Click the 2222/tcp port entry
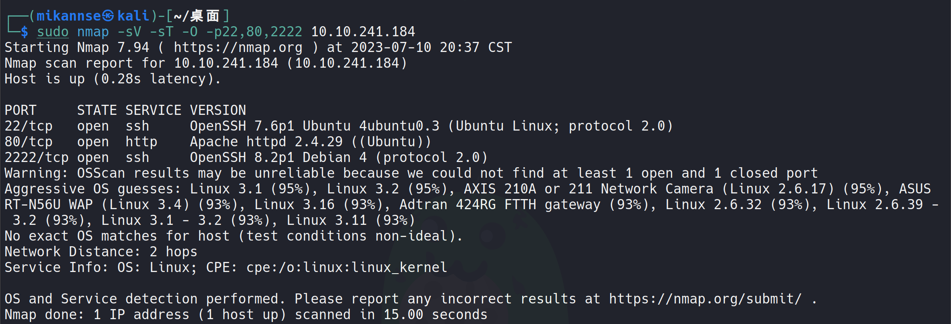Screen dimensions: 951x324 click(x=37, y=158)
